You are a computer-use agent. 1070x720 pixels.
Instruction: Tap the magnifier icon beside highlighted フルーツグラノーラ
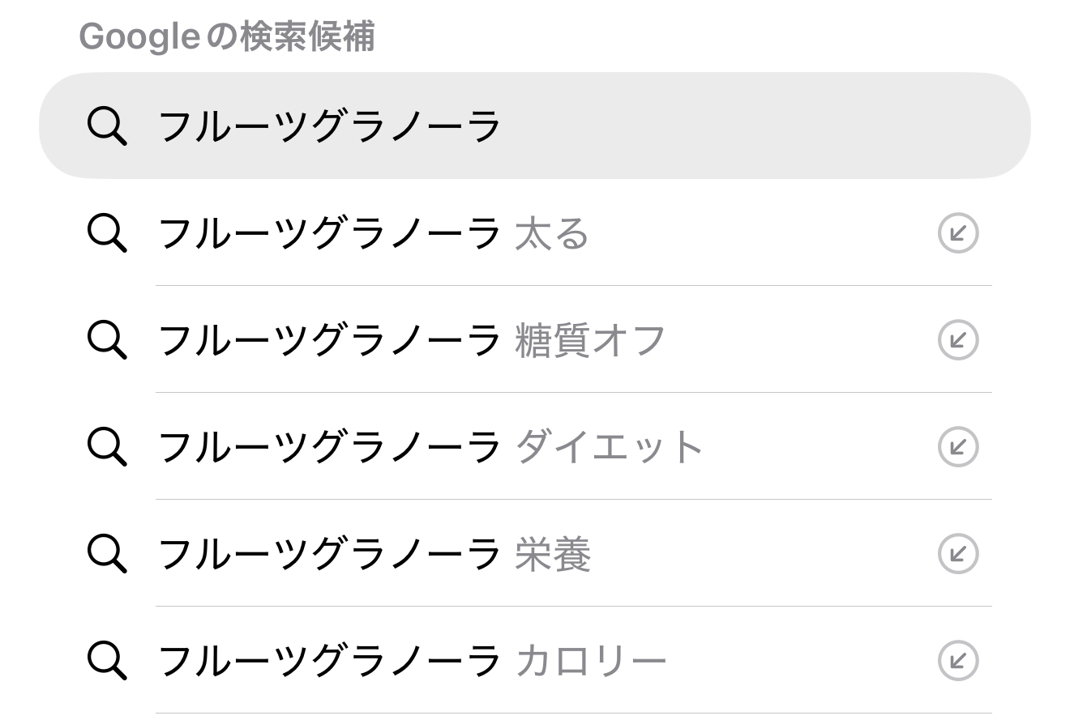tap(107, 126)
